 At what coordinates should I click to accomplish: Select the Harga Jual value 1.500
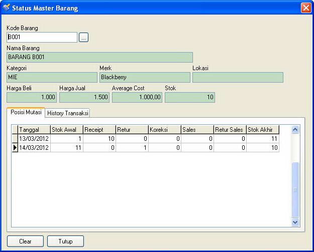(x=84, y=97)
